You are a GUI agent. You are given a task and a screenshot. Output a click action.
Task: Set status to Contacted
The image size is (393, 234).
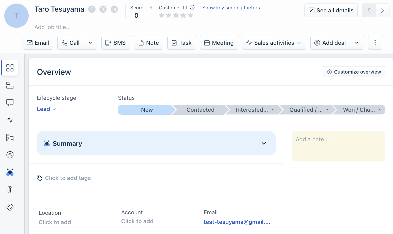(200, 110)
